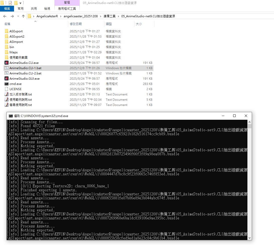Click the AngelicaAsterR breadcrumb in the address bar
The image size is (274, 249).
(x=47, y=16)
